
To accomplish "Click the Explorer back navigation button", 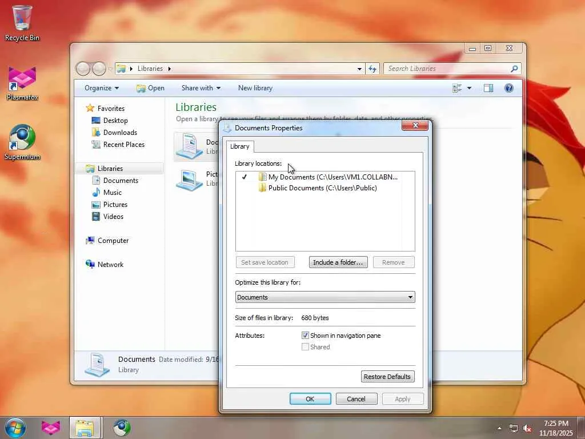I will (x=83, y=69).
